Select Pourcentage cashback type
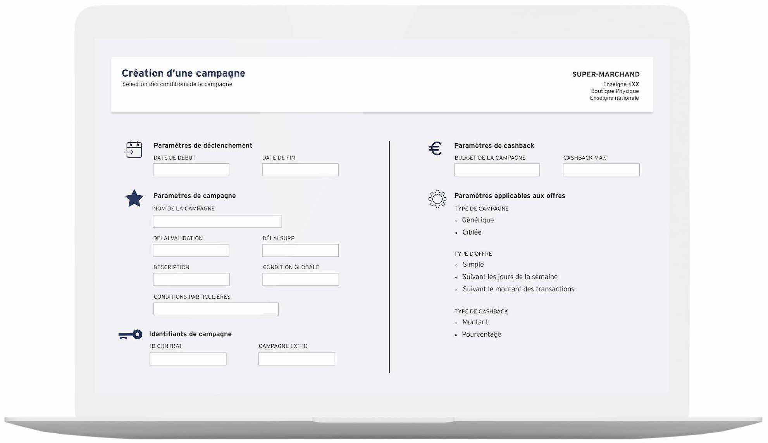The height and width of the screenshot is (443, 768). click(x=478, y=335)
